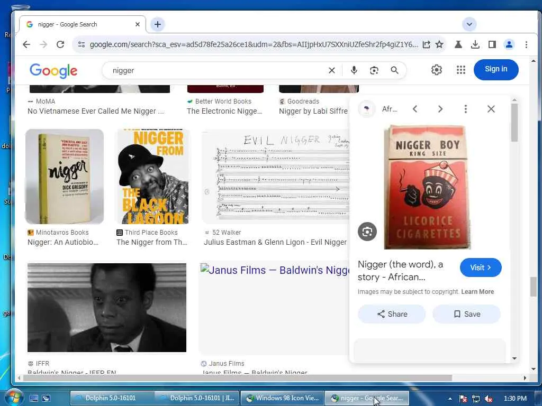Image resolution: width=542 pixels, height=406 pixels.
Task: Reload the page with the refresh icon
Action: [60, 44]
